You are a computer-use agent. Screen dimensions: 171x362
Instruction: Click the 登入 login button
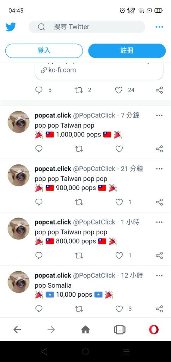tap(44, 51)
